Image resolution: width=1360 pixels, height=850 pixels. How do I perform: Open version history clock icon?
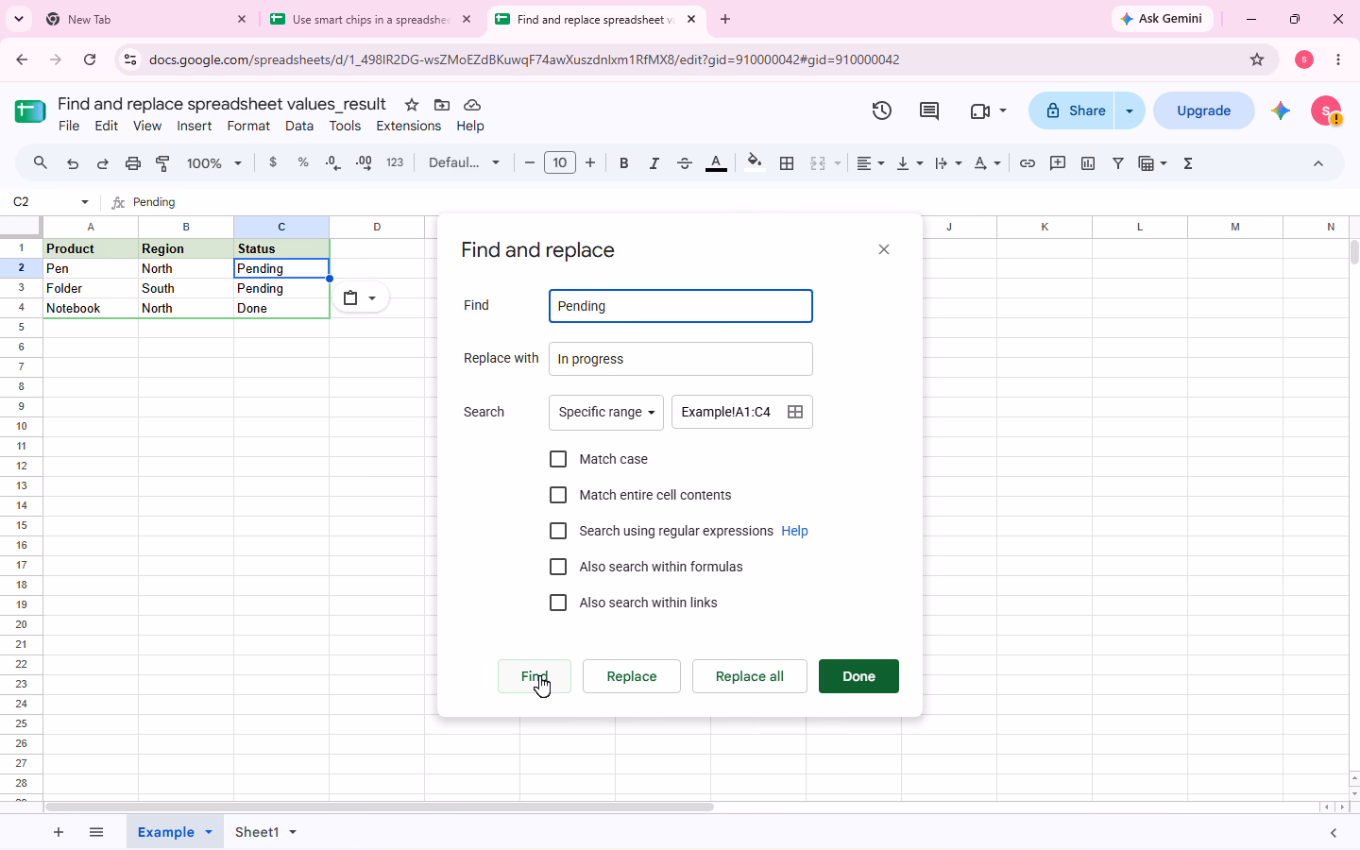(x=882, y=110)
